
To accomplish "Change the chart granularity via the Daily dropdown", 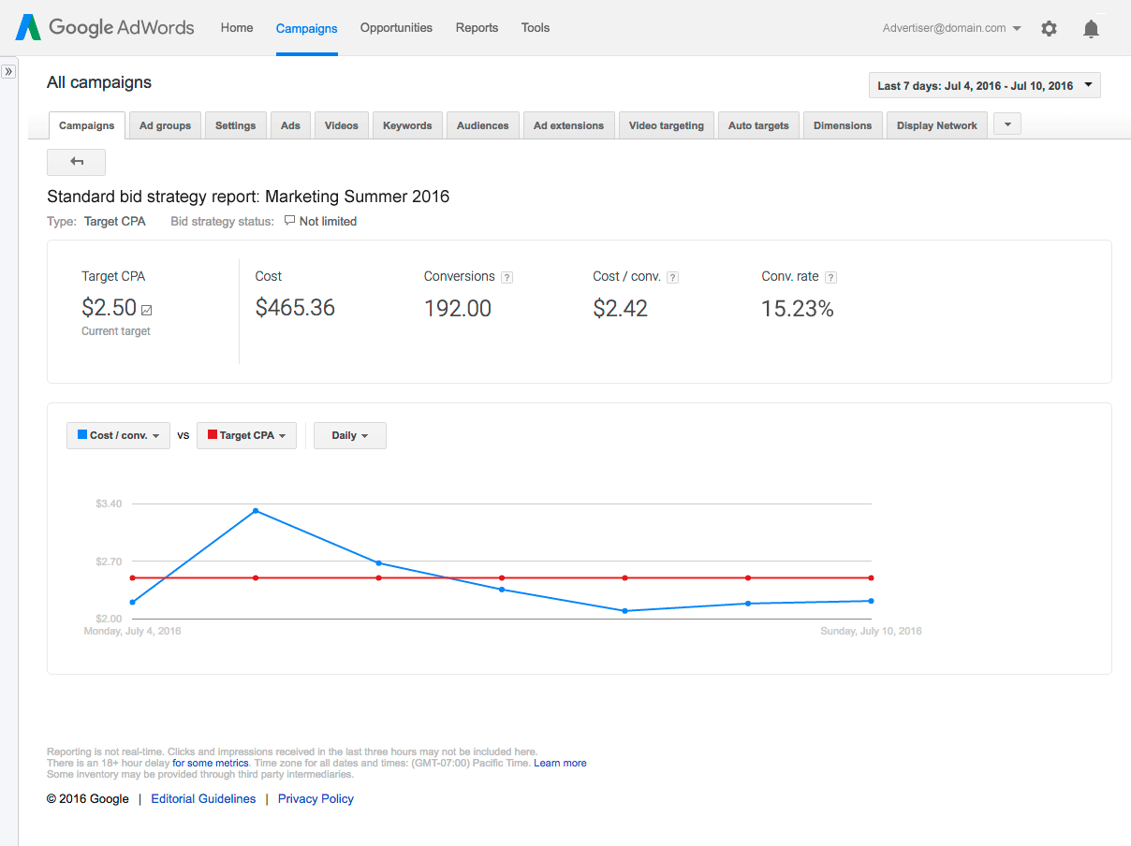I will pos(349,435).
